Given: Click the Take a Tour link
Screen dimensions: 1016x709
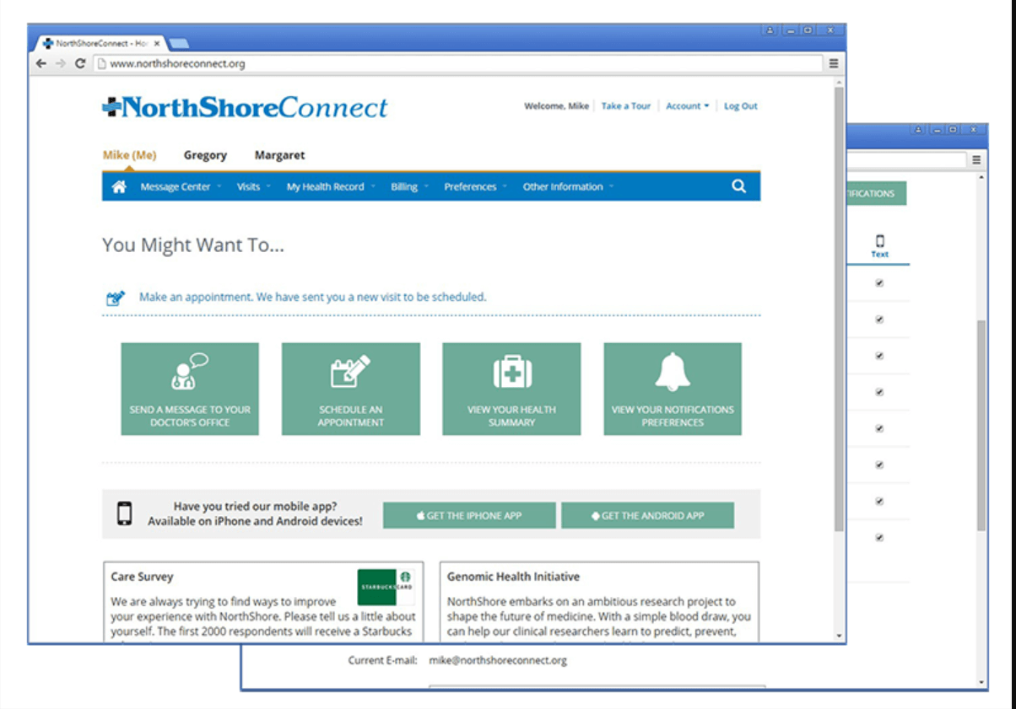Looking at the screenshot, I should 626,106.
